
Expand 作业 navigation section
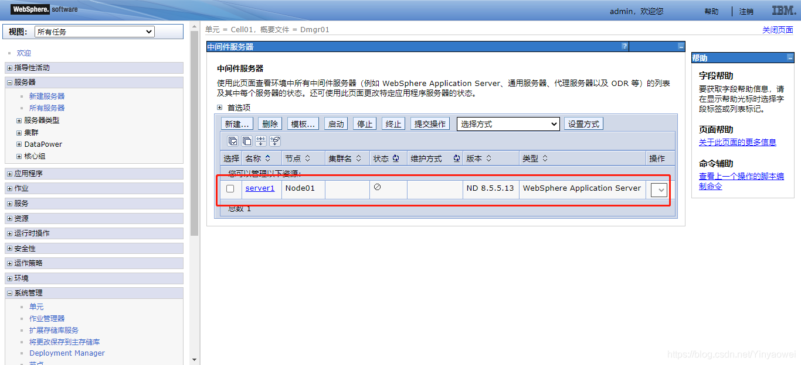pyautogui.click(x=9, y=188)
